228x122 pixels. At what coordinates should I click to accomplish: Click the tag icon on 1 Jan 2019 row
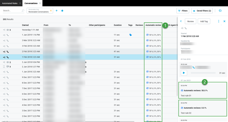[x=130, y=35]
